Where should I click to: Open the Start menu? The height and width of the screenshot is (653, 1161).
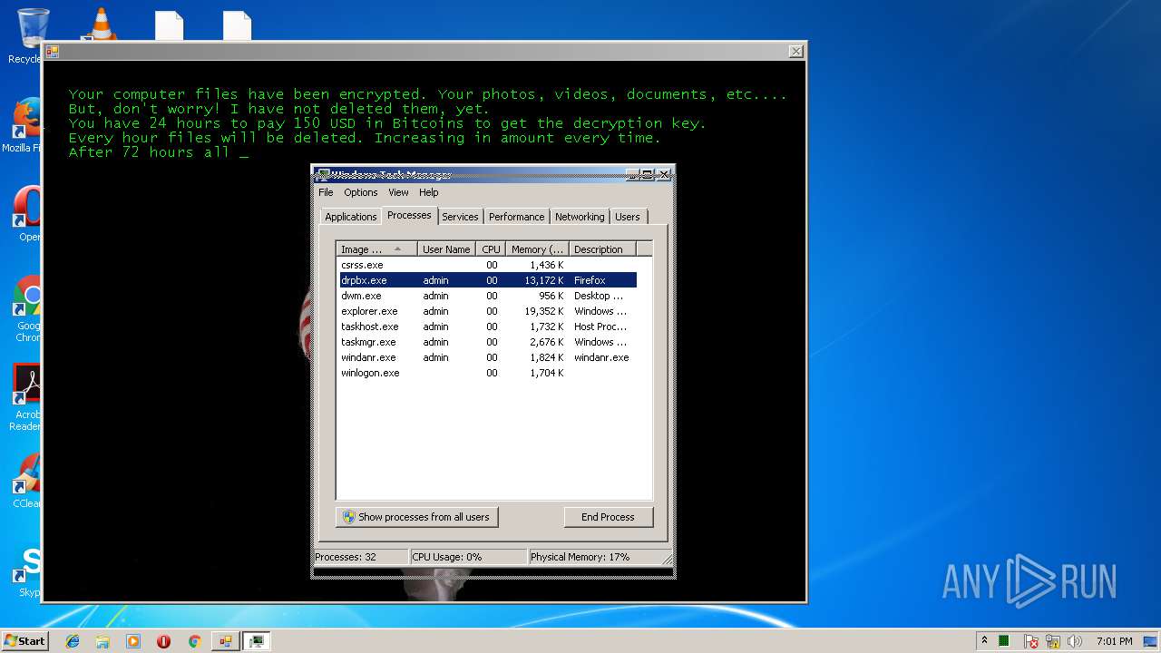(24, 640)
